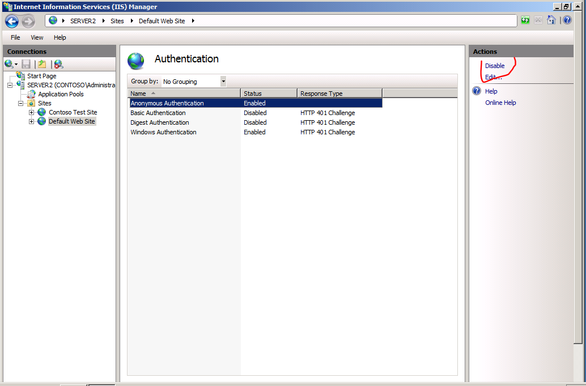Select Contoso Test Site
The image size is (586, 386).
pos(73,112)
